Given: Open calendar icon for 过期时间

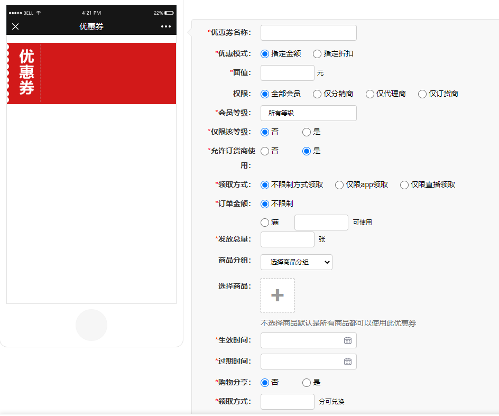Looking at the screenshot, I should 347,362.
